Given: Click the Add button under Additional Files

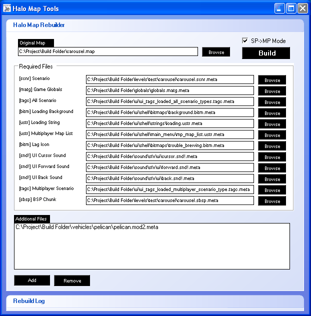Looking at the screenshot, I should coord(32,280).
